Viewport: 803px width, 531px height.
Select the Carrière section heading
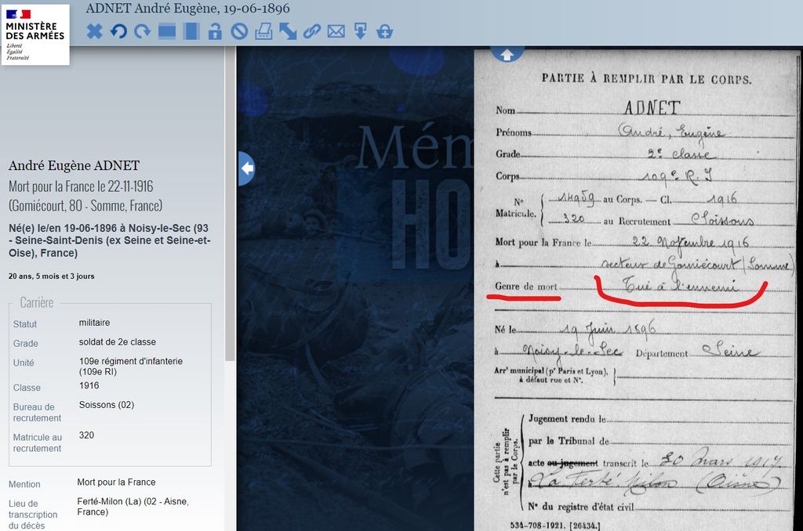point(36,303)
